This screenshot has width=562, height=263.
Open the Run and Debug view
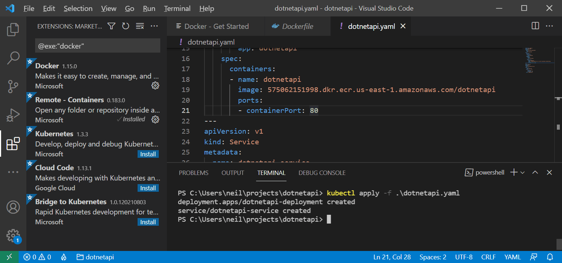coord(13,115)
